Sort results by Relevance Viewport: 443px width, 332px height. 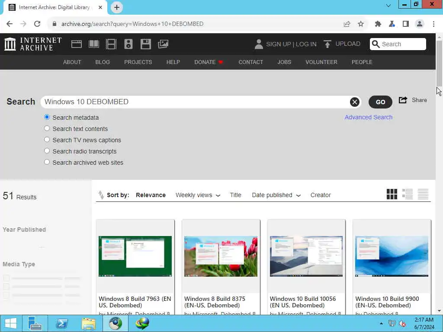[x=151, y=195]
